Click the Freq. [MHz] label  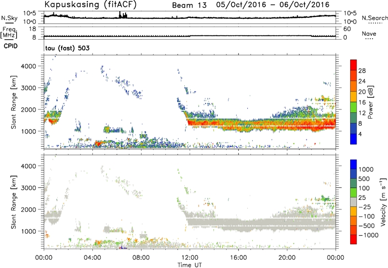[9, 32]
